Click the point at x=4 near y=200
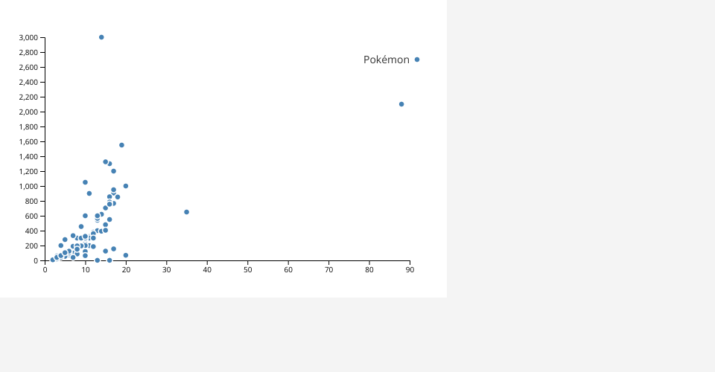Screen dimensions: 715x372 point(61,246)
